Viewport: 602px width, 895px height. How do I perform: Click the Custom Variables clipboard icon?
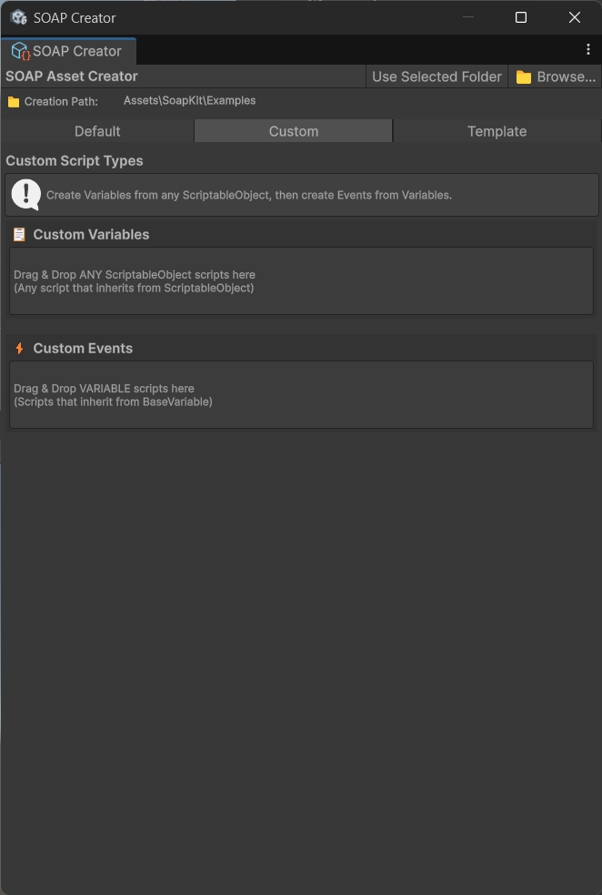click(x=19, y=235)
